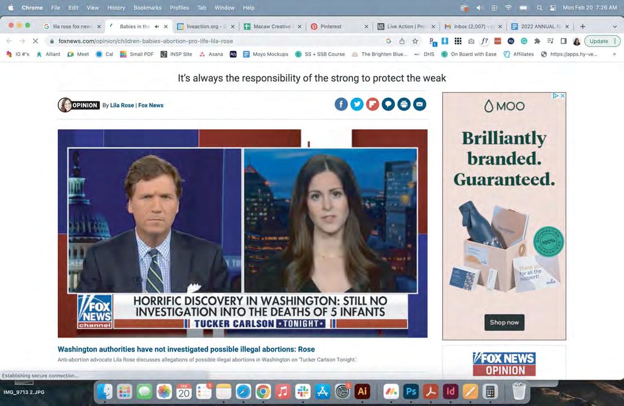Click the Update button
The width and height of the screenshot is (624, 406).
point(599,41)
